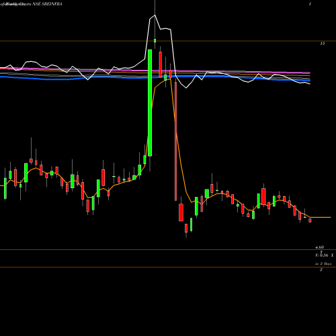
Task: Click the 'in 2 Days' label
Action: click(x=323, y=264)
